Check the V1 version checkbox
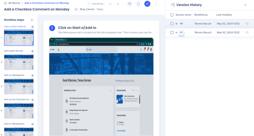Screen dimensions: 254x136 point(172,32)
